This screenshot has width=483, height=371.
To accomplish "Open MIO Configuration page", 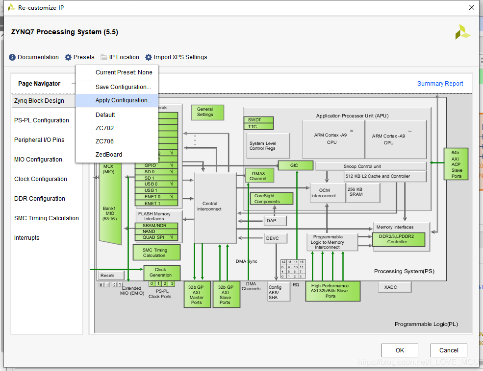I will click(x=38, y=160).
